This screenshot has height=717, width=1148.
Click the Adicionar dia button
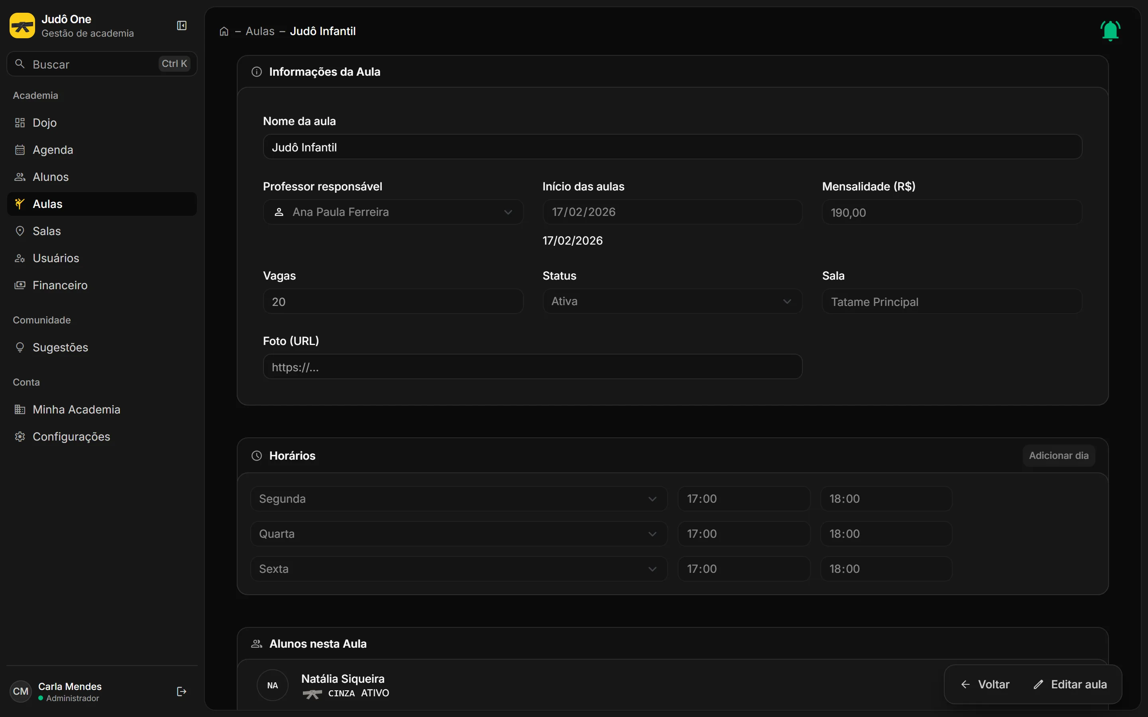(1058, 456)
